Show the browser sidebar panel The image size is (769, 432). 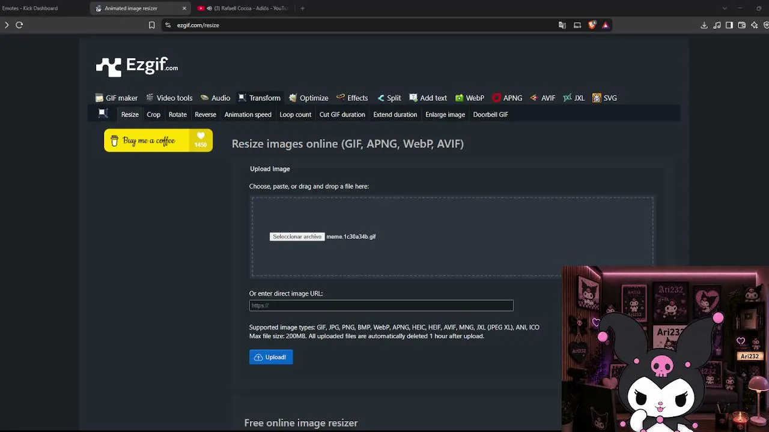pyautogui.click(x=729, y=25)
